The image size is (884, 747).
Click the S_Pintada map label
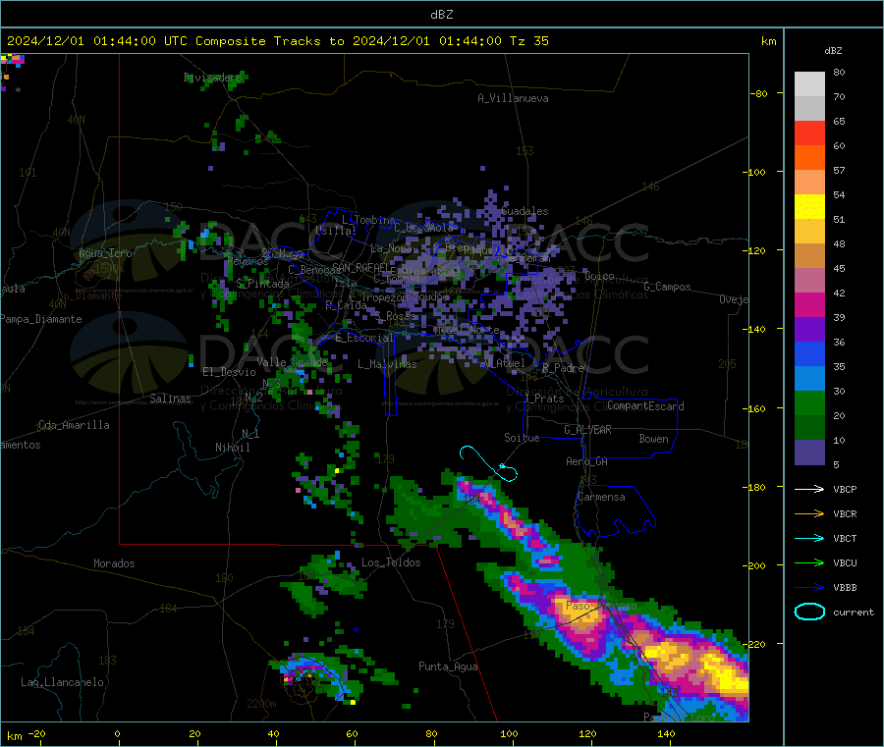(x=262, y=284)
